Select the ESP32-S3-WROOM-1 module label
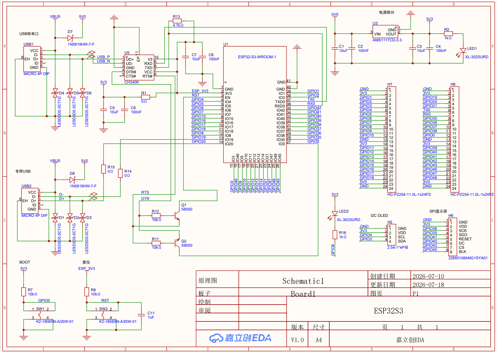This screenshot has width=497, height=353. pos(257,57)
